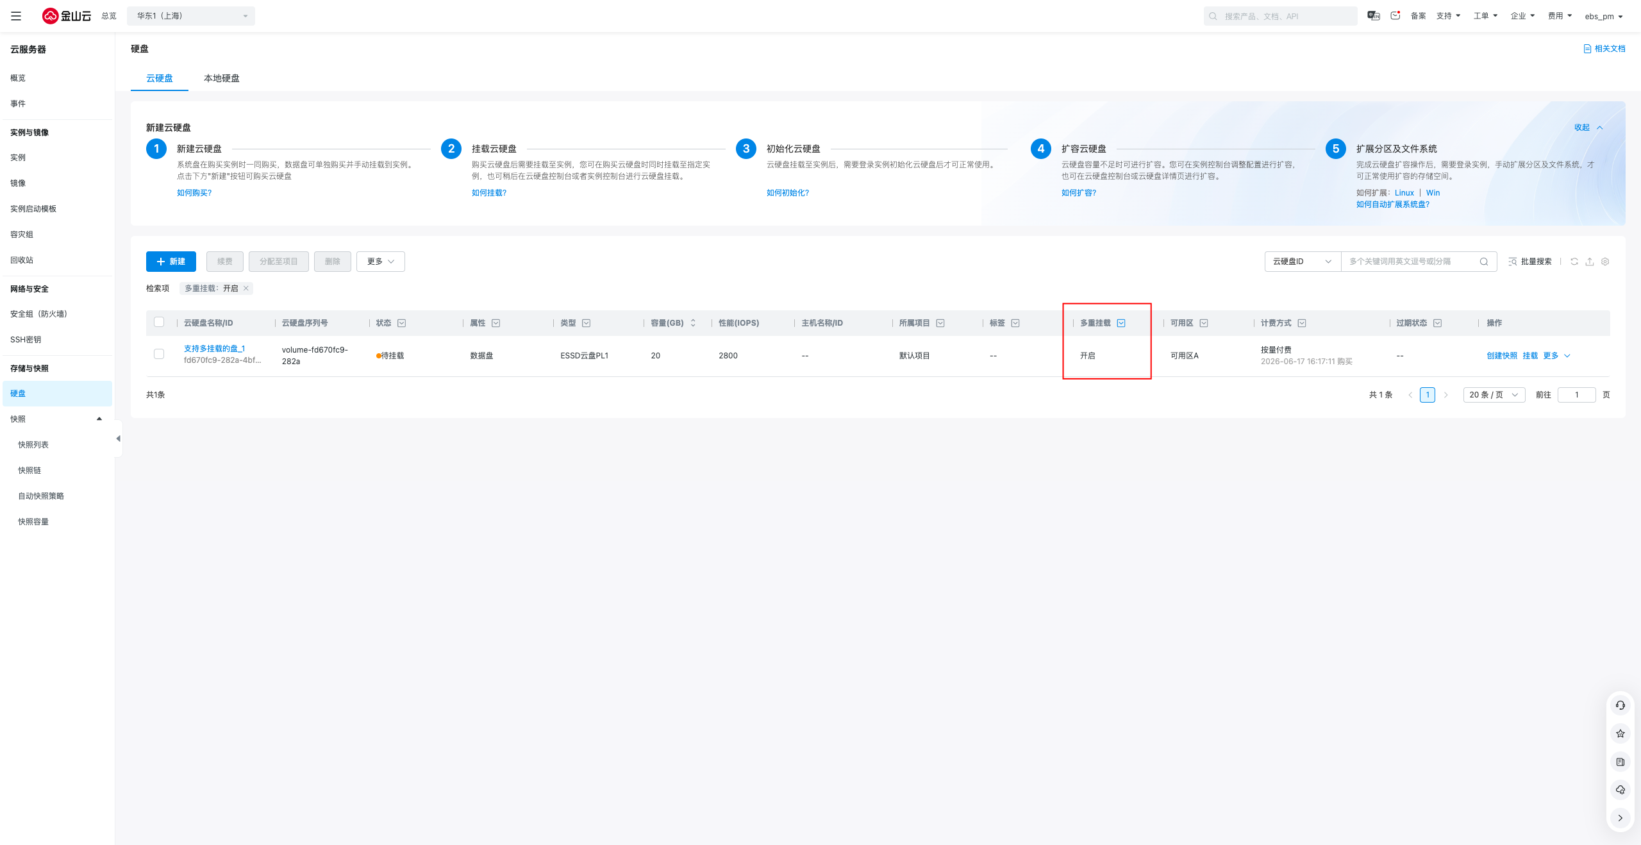This screenshot has height=845, width=1641.
Task: Open the 类型 column filter
Action: (x=587, y=323)
